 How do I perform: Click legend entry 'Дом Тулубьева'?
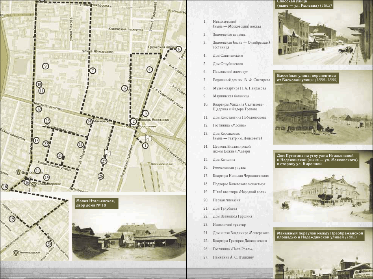tap(225, 208)
